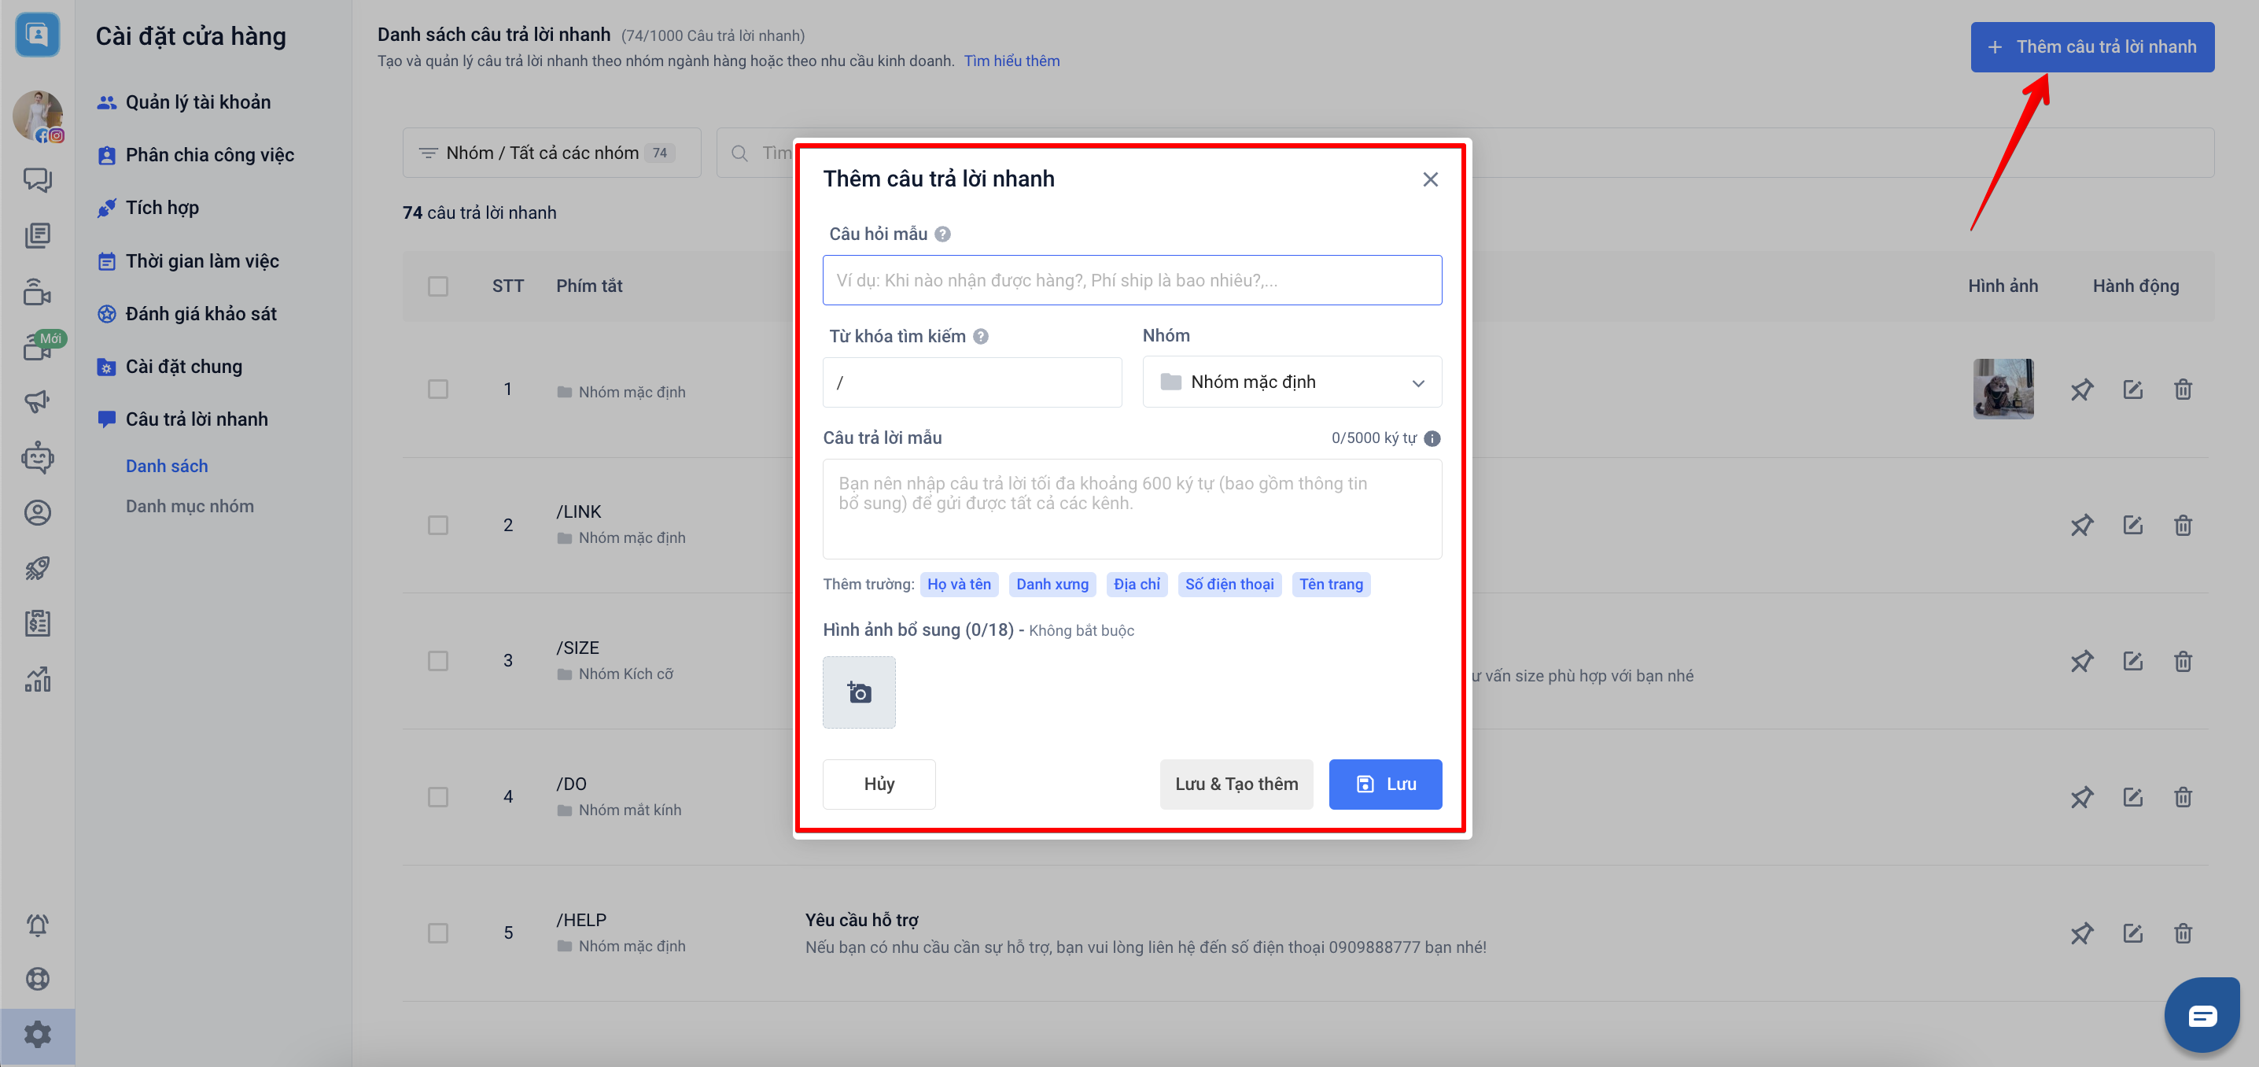Select all rows with header checkbox
The image size is (2259, 1067).
pos(437,286)
